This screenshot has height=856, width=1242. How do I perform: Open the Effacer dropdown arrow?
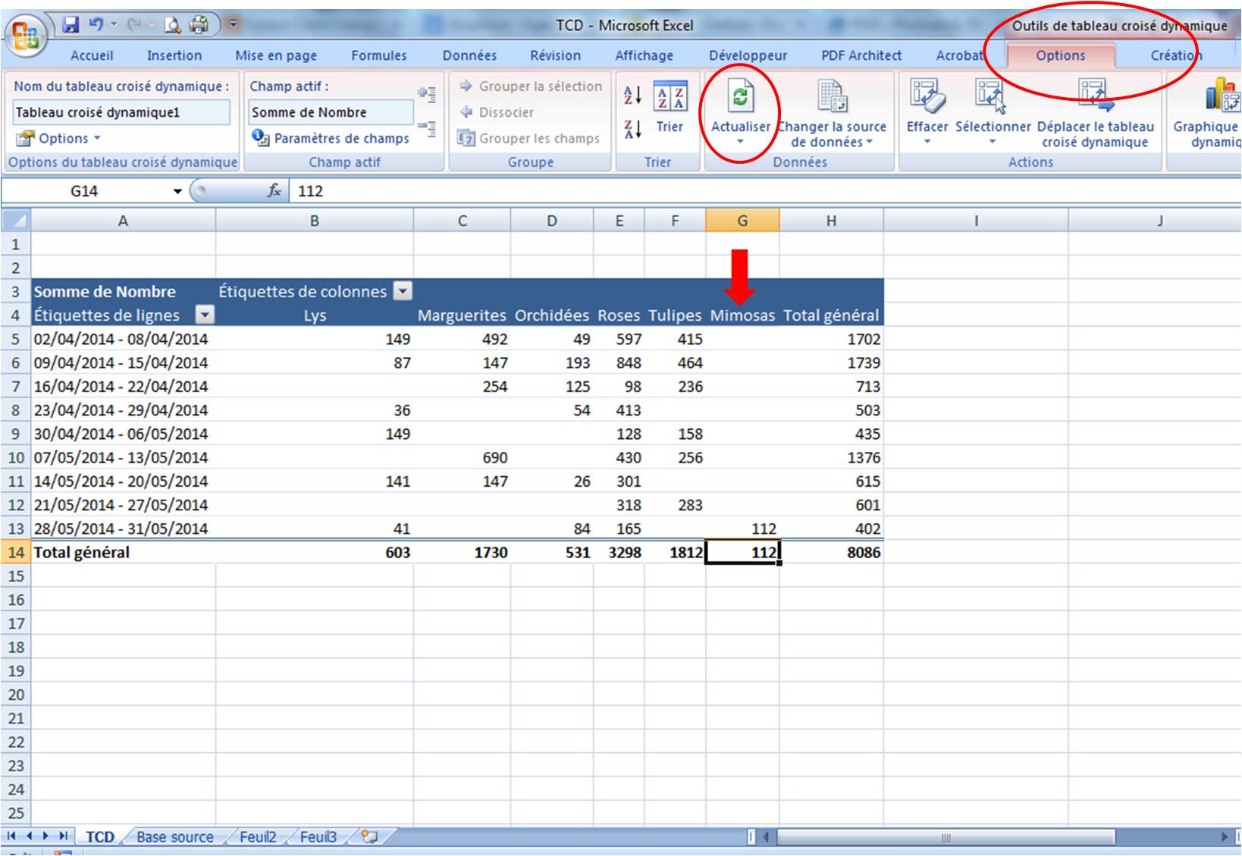pos(927,143)
